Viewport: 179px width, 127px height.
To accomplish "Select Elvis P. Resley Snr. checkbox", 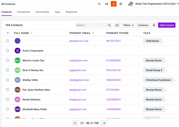I will click(7, 70).
